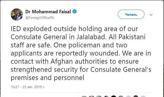Click the leftmost liker avatar below the tweet
Screen dimensions: 164x97
coord(84,96)
